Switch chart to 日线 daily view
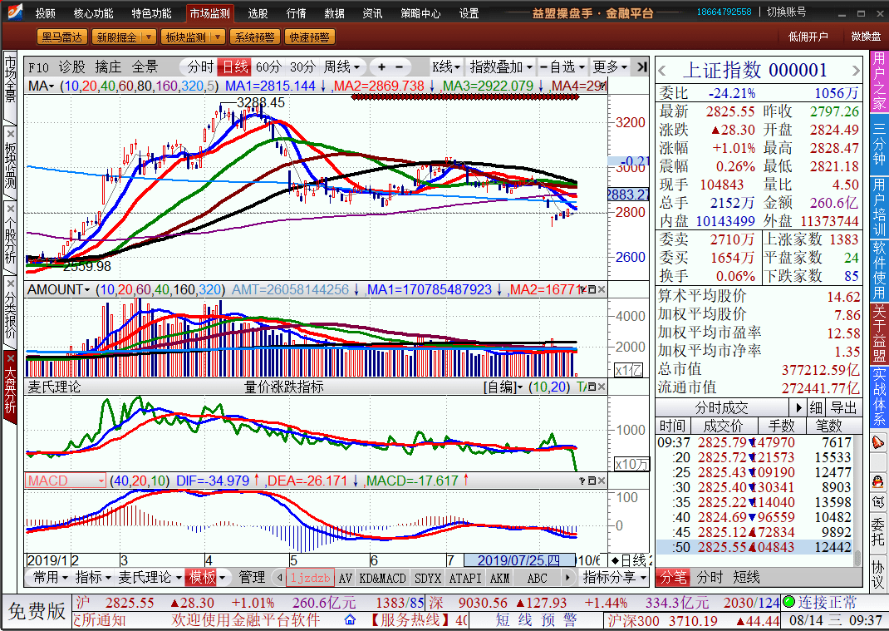889x631 pixels. tap(235, 67)
